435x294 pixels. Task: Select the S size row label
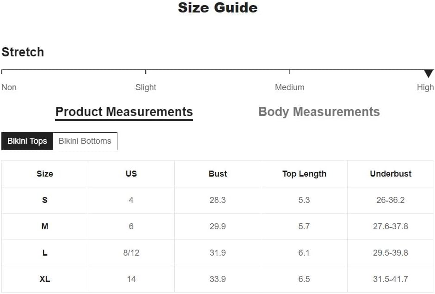[x=45, y=200]
